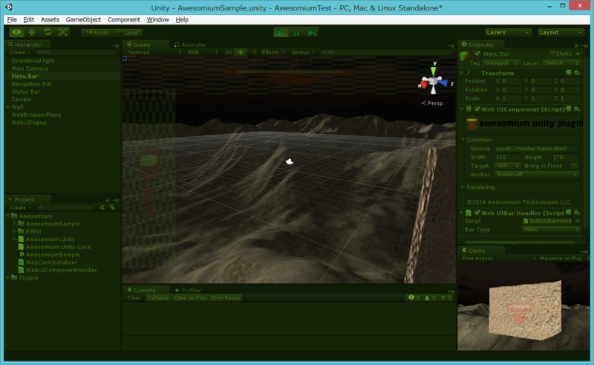Click the Pause button
The width and height of the screenshot is (594, 365).
(x=296, y=32)
